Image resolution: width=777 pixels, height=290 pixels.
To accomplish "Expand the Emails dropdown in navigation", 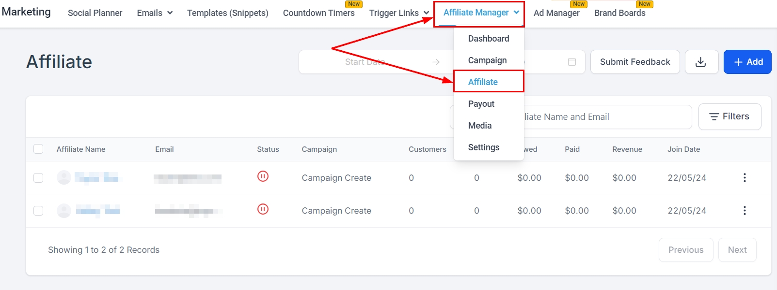I will [x=155, y=13].
